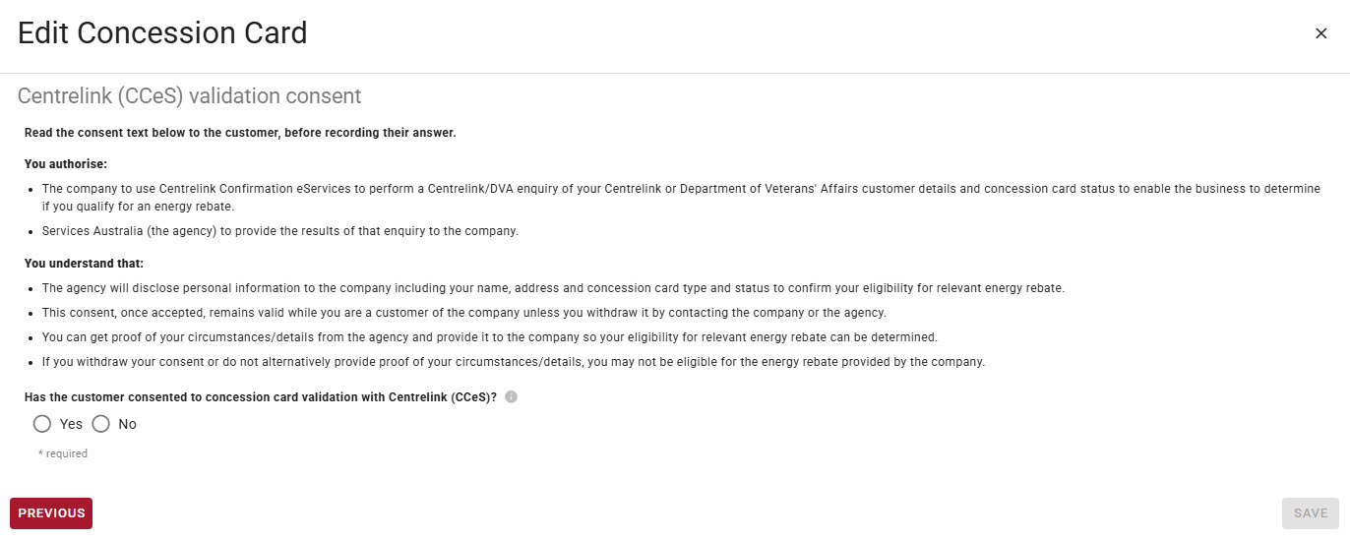Image resolution: width=1350 pixels, height=540 pixels.
Task: Go back with the PREVIOUS button
Action: click(51, 513)
